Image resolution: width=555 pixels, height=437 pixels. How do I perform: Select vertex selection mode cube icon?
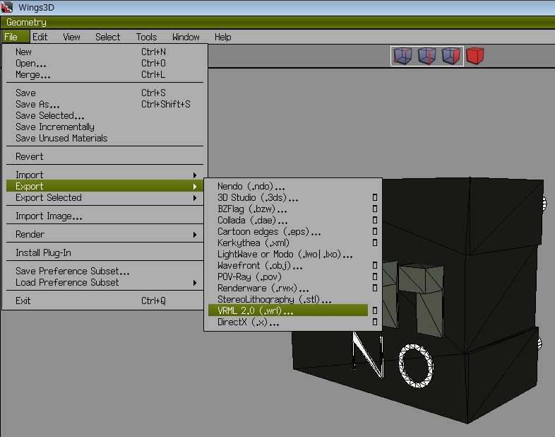tap(402, 56)
